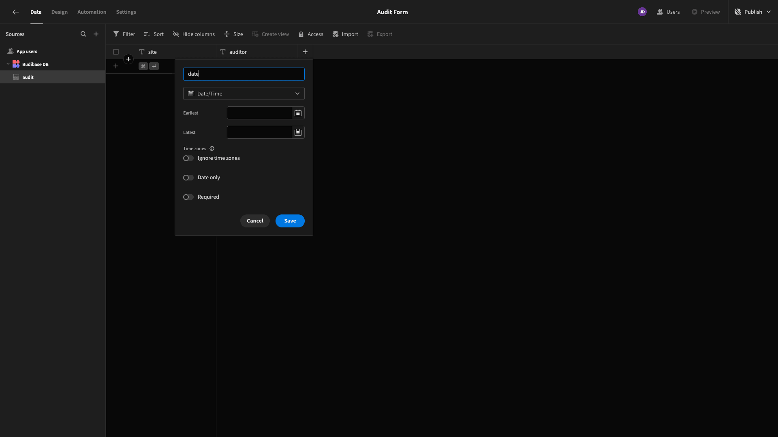The width and height of the screenshot is (778, 437).
Task: Open Users management
Action: (668, 12)
